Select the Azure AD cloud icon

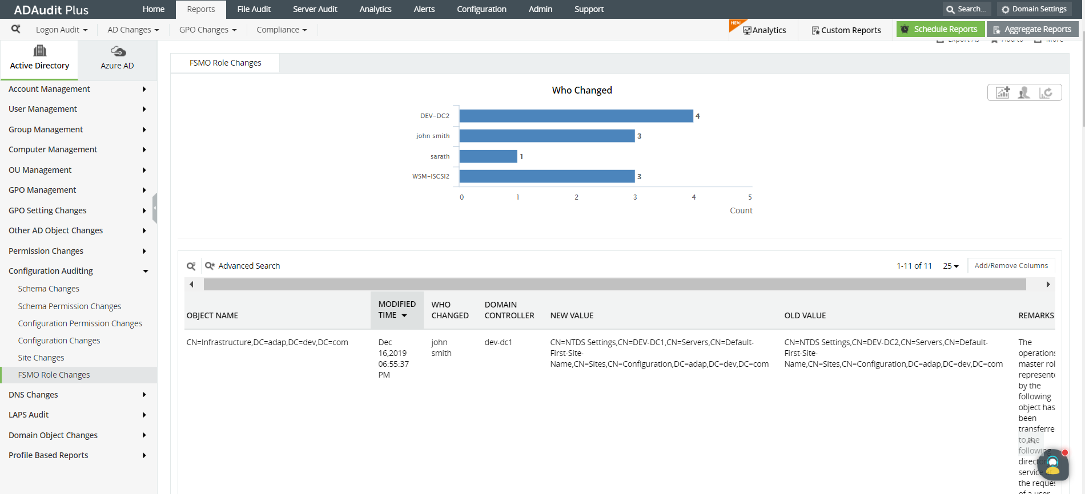click(118, 52)
